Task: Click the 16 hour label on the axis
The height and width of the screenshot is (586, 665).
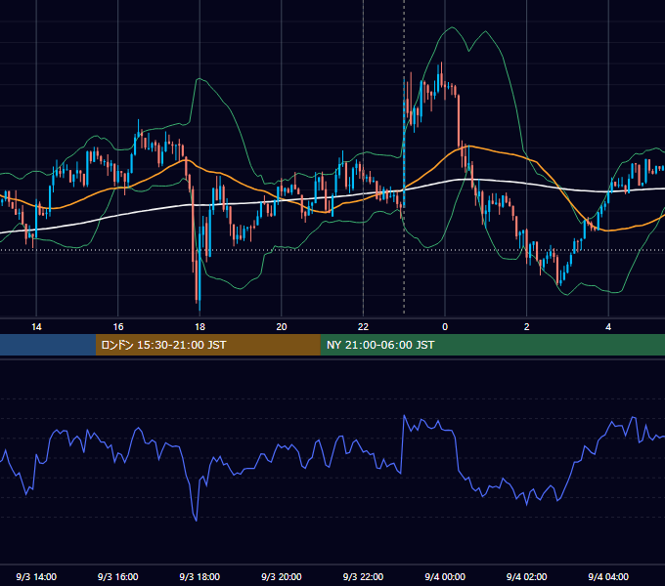Action: click(118, 327)
